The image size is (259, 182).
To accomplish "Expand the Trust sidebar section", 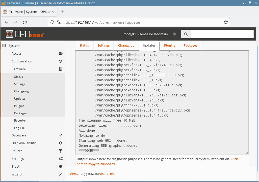I will (15, 166).
